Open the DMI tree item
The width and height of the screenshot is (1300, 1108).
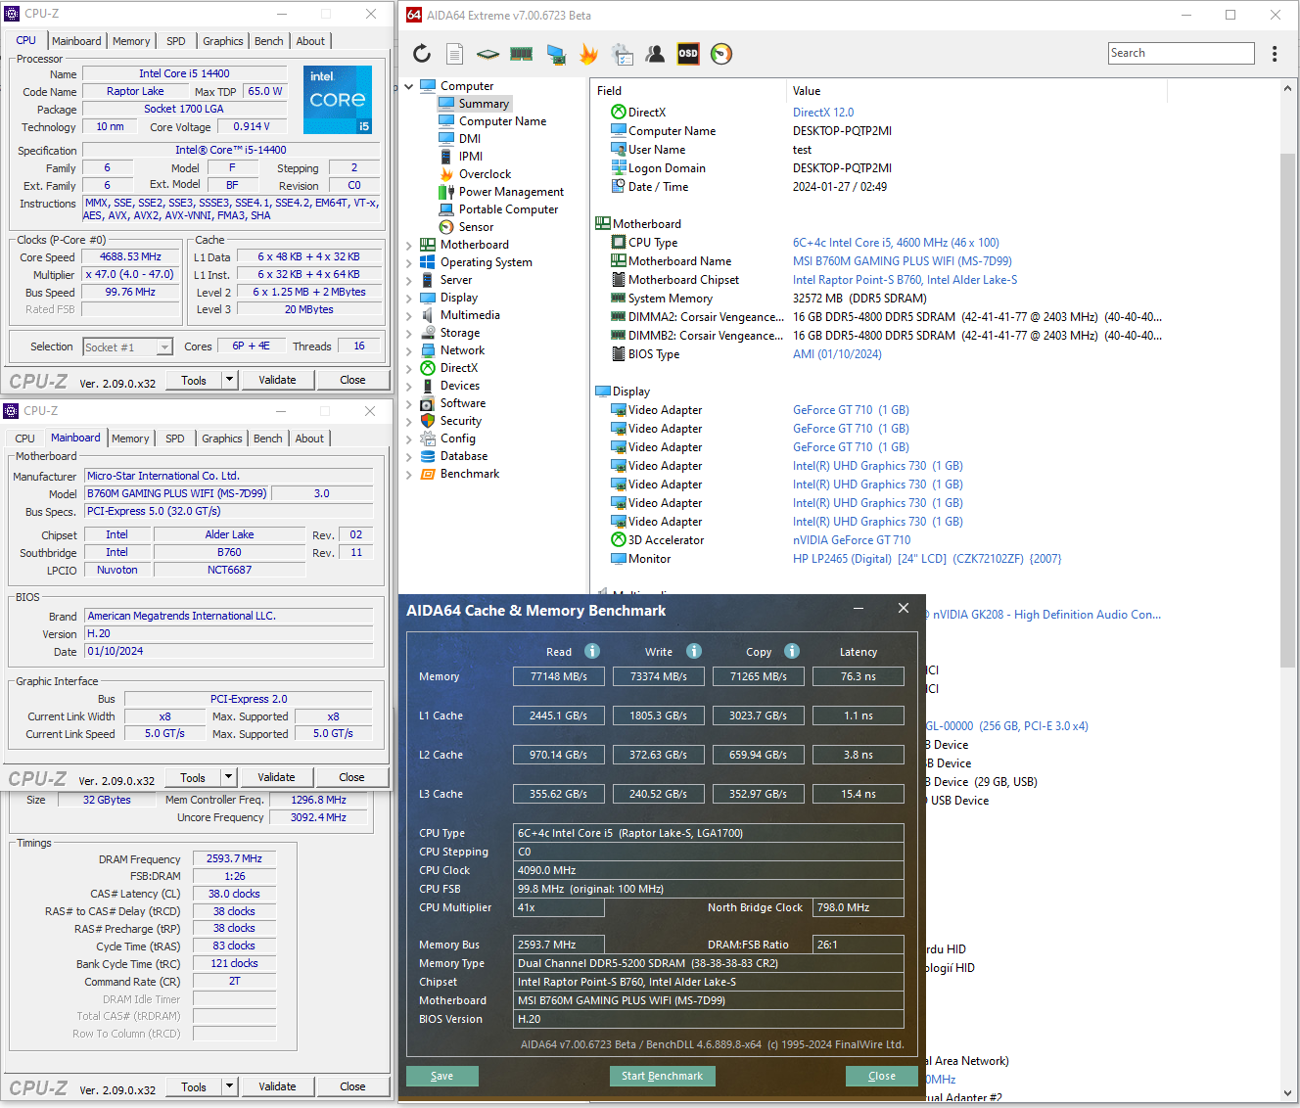[470, 139]
